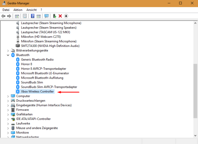Click the scrollbar down arrow
This screenshot has height=144, width=198.
195,136
